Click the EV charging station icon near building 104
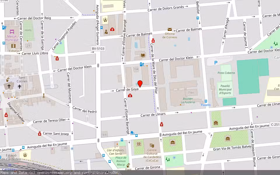 pos(141,64)
